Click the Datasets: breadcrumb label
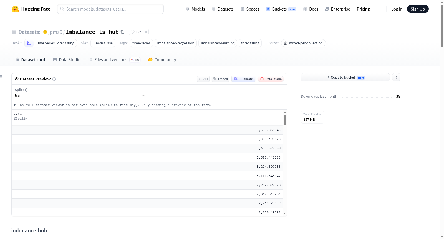 click(x=29, y=32)
